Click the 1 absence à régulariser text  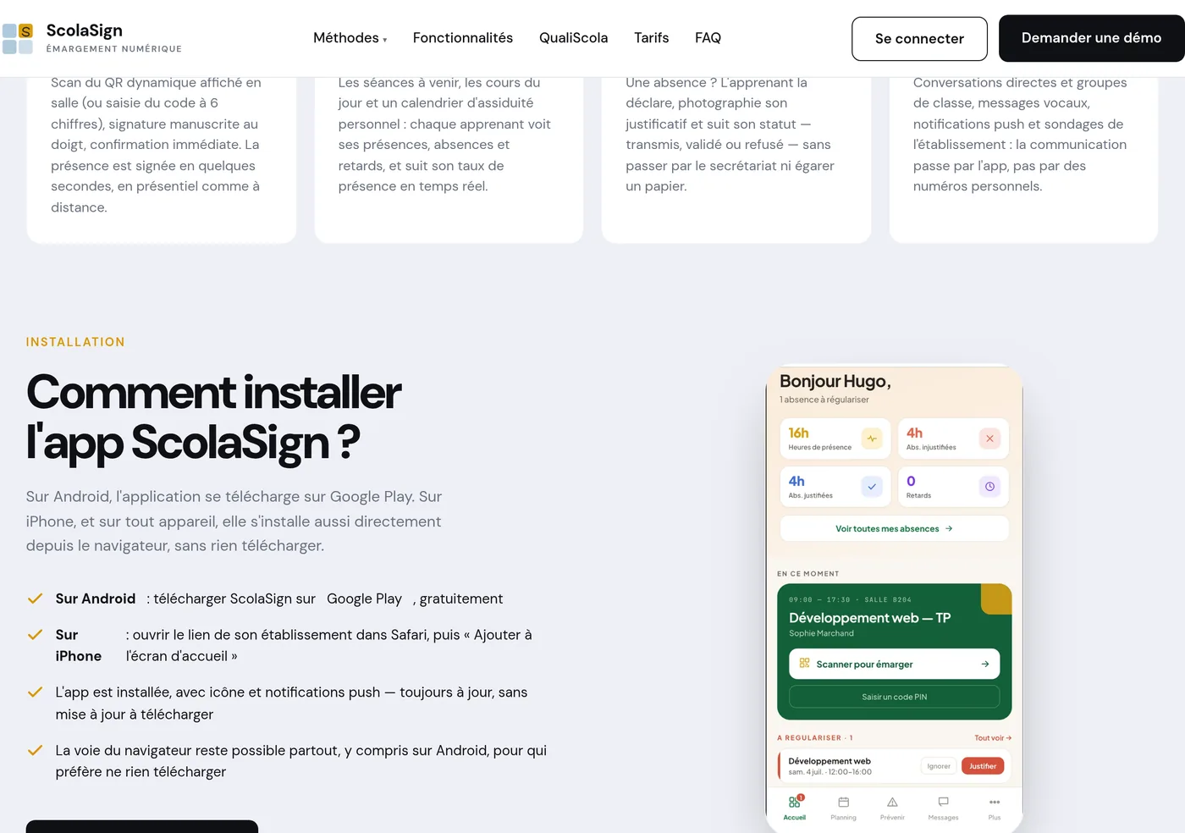[x=824, y=400]
